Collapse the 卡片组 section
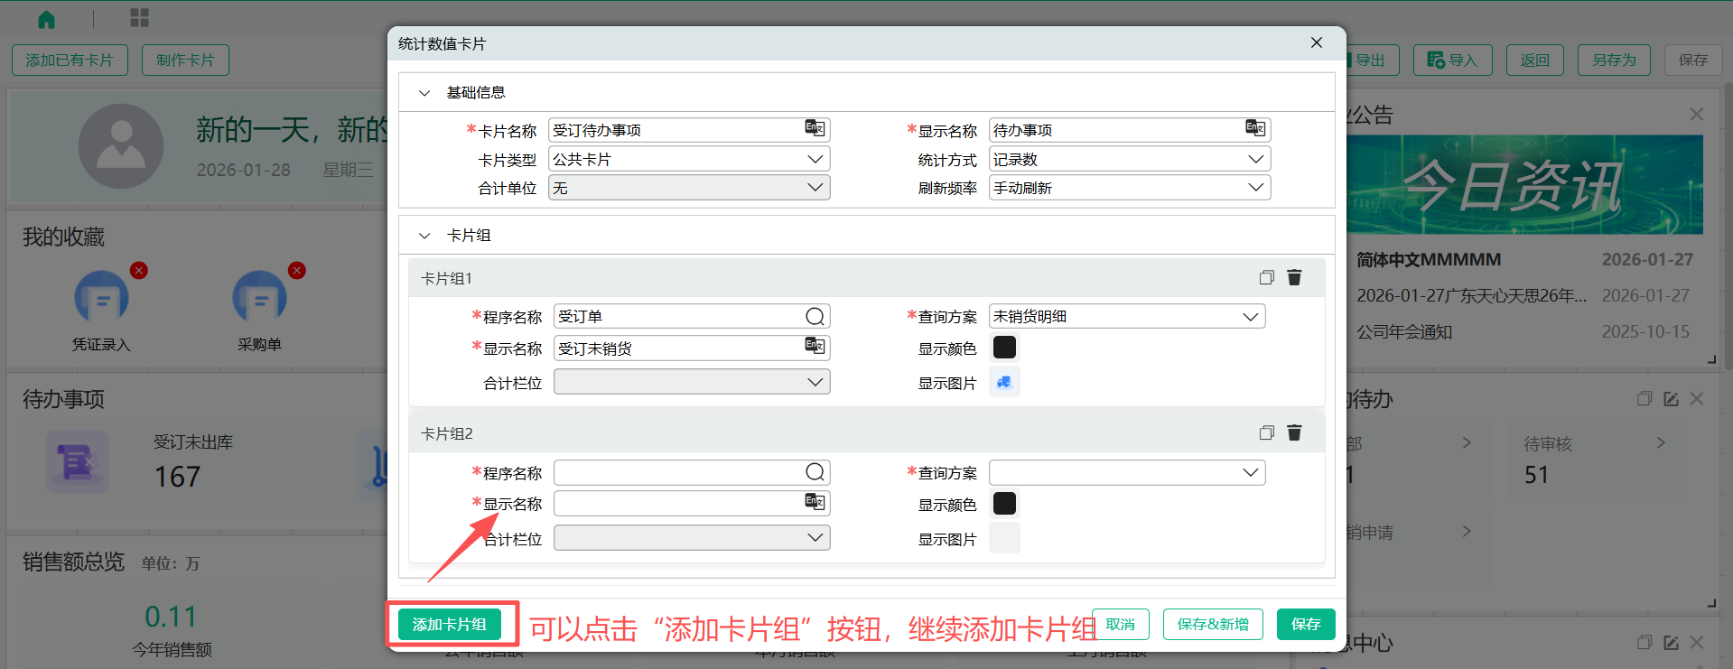 (424, 236)
